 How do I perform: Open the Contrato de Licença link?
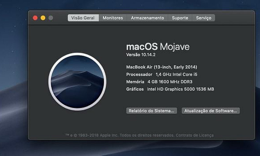tap(195, 135)
